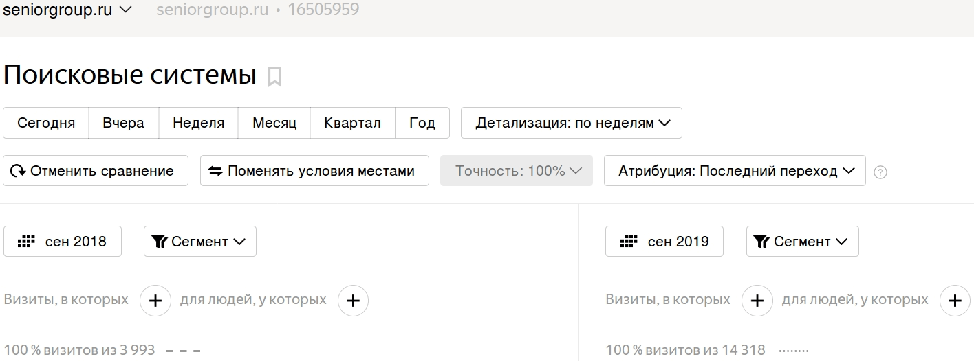Add people condition plus for сен 2019
This screenshot has height=361, width=974.
[954, 301]
